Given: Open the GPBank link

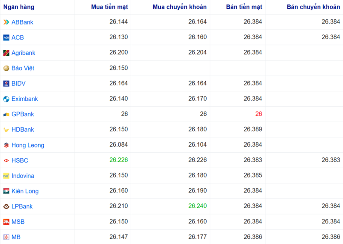Looking at the screenshot, I should coord(23,114).
